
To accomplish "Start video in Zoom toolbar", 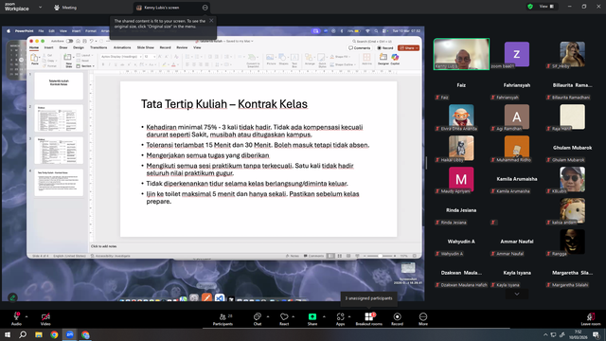I will pyautogui.click(x=45, y=318).
